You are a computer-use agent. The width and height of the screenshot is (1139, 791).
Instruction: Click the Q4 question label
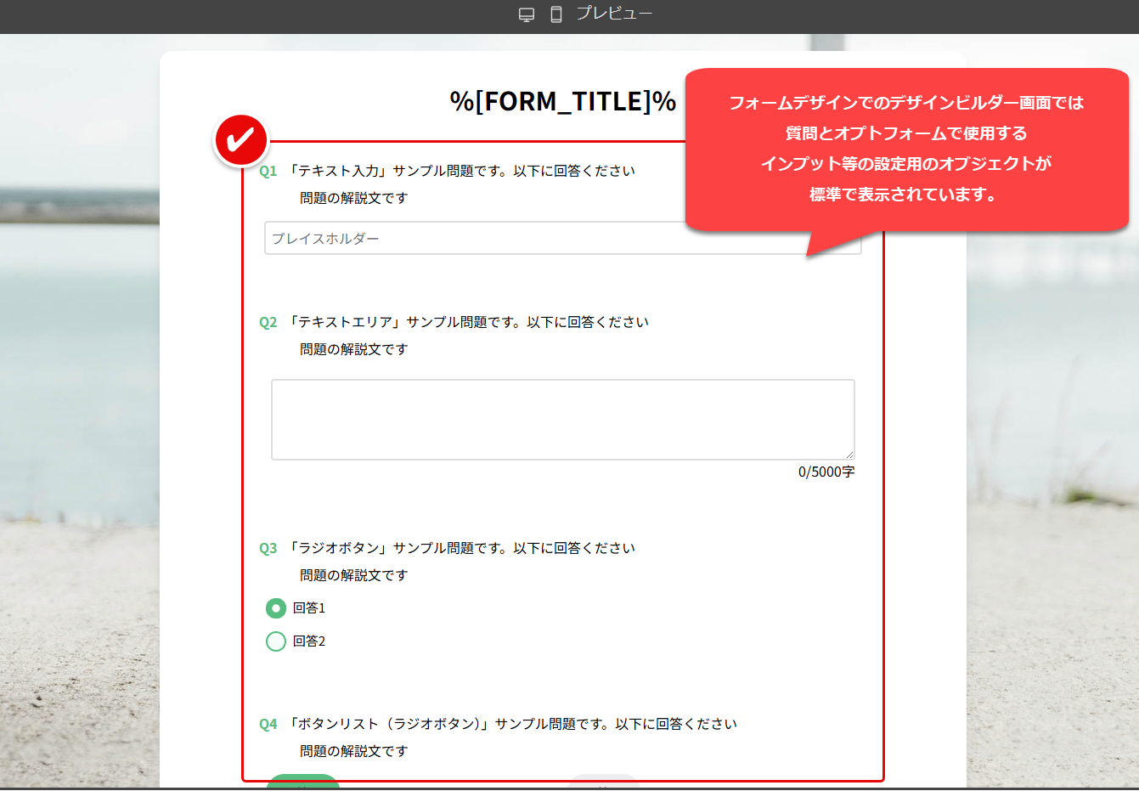(268, 724)
